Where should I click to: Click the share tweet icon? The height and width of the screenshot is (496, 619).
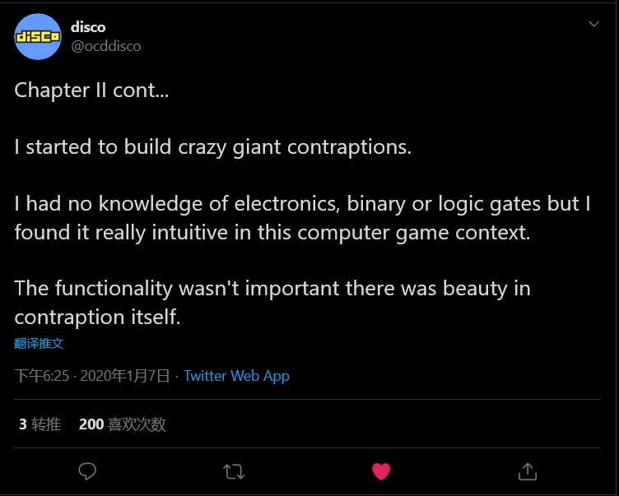click(x=528, y=471)
